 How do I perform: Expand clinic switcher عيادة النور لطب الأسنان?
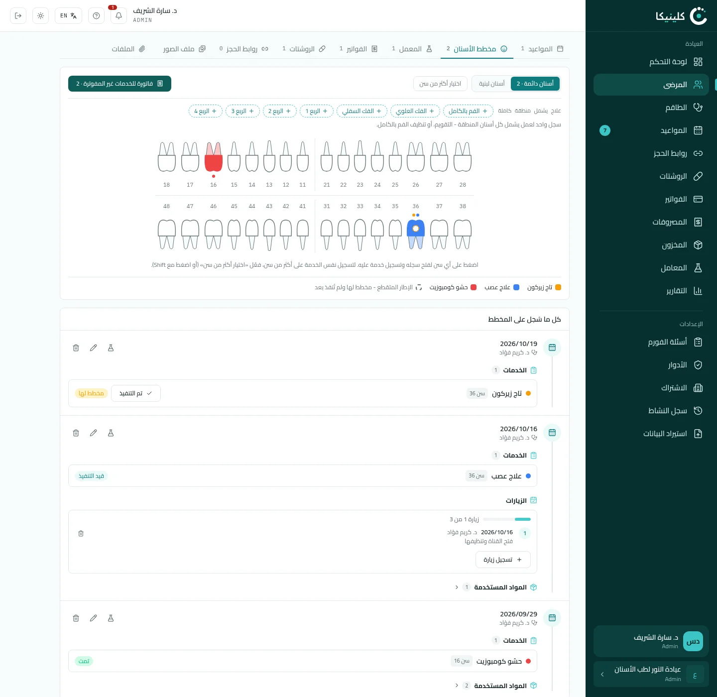point(651,674)
